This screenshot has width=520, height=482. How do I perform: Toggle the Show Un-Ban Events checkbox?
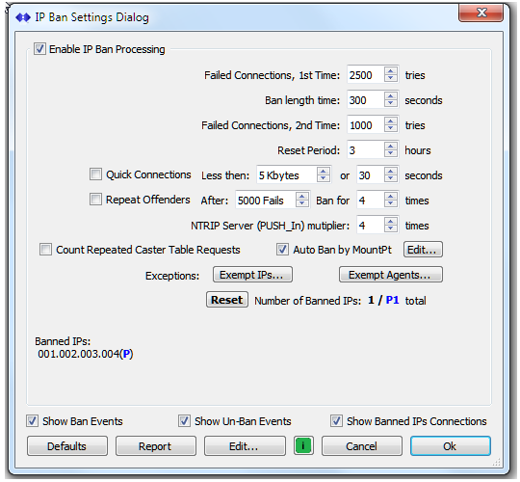(184, 420)
